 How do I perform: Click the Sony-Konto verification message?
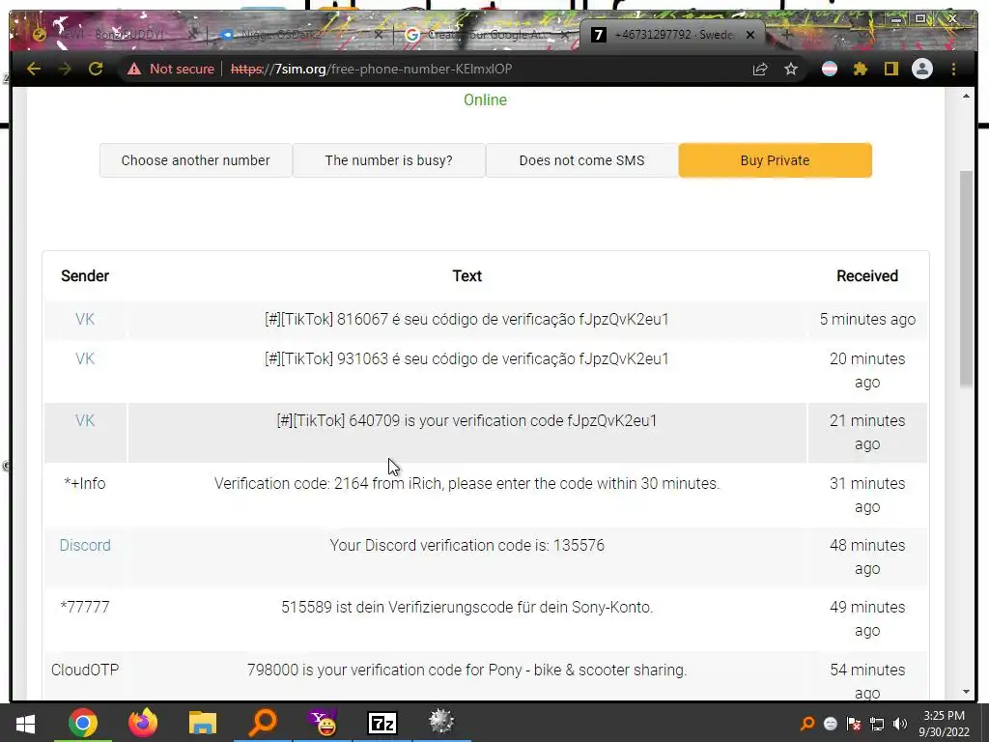coord(466,607)
